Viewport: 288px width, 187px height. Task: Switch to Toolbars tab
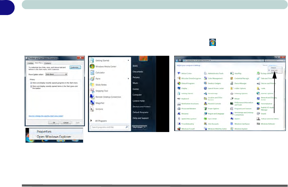tap(48, 63)
